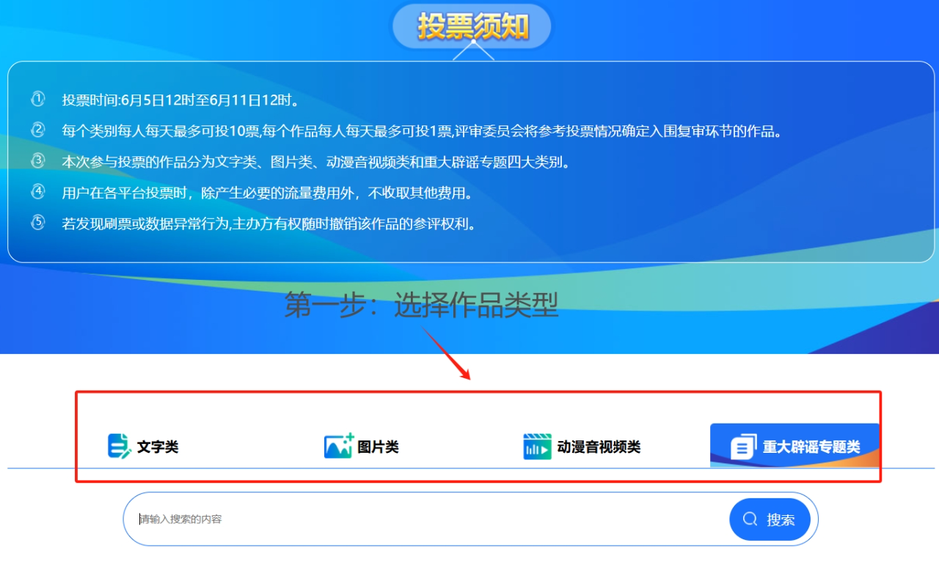Click the 投票时间 rule line
939x562 pixels.
(180, 100)
